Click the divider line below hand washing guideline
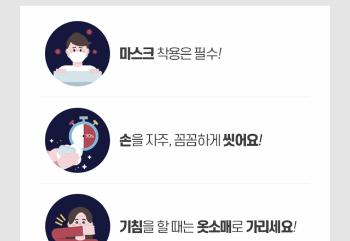Image resolution: width=350 pixels, height=241 pixels. pyautogui.click(x=175, y=183)
